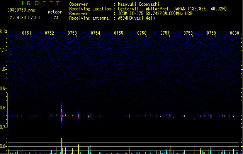Click the ICOM IC-575 receiver text
The height and width of the screenshot is (154, 243).
point(155,13)
